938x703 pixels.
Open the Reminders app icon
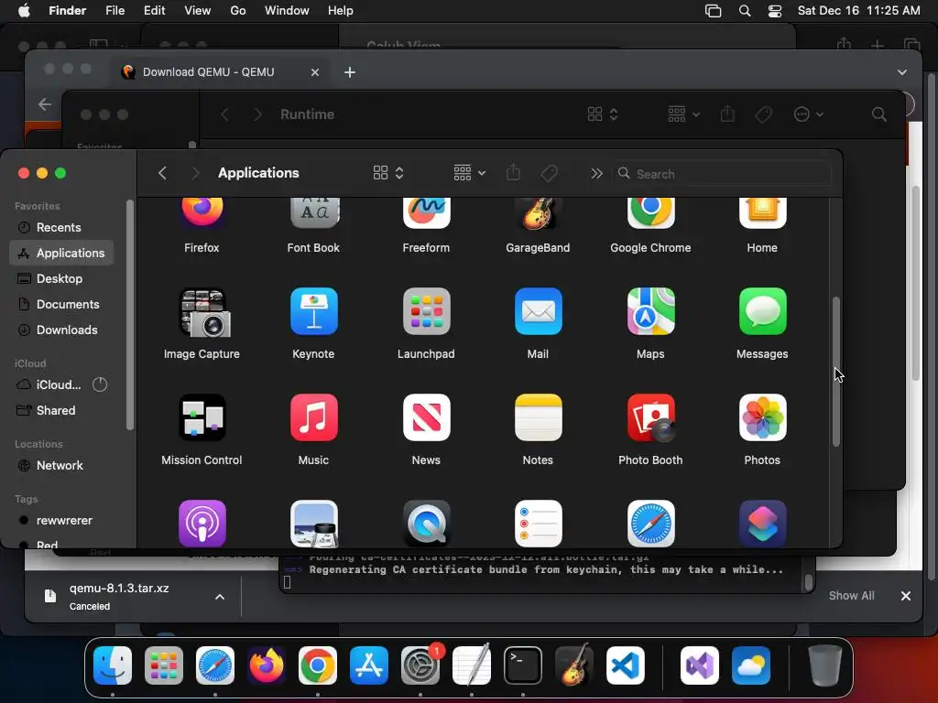538,523
